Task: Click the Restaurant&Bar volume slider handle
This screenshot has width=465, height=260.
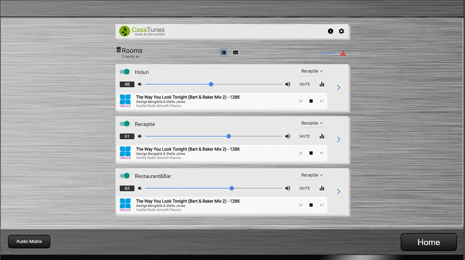Action: (232, 188)
